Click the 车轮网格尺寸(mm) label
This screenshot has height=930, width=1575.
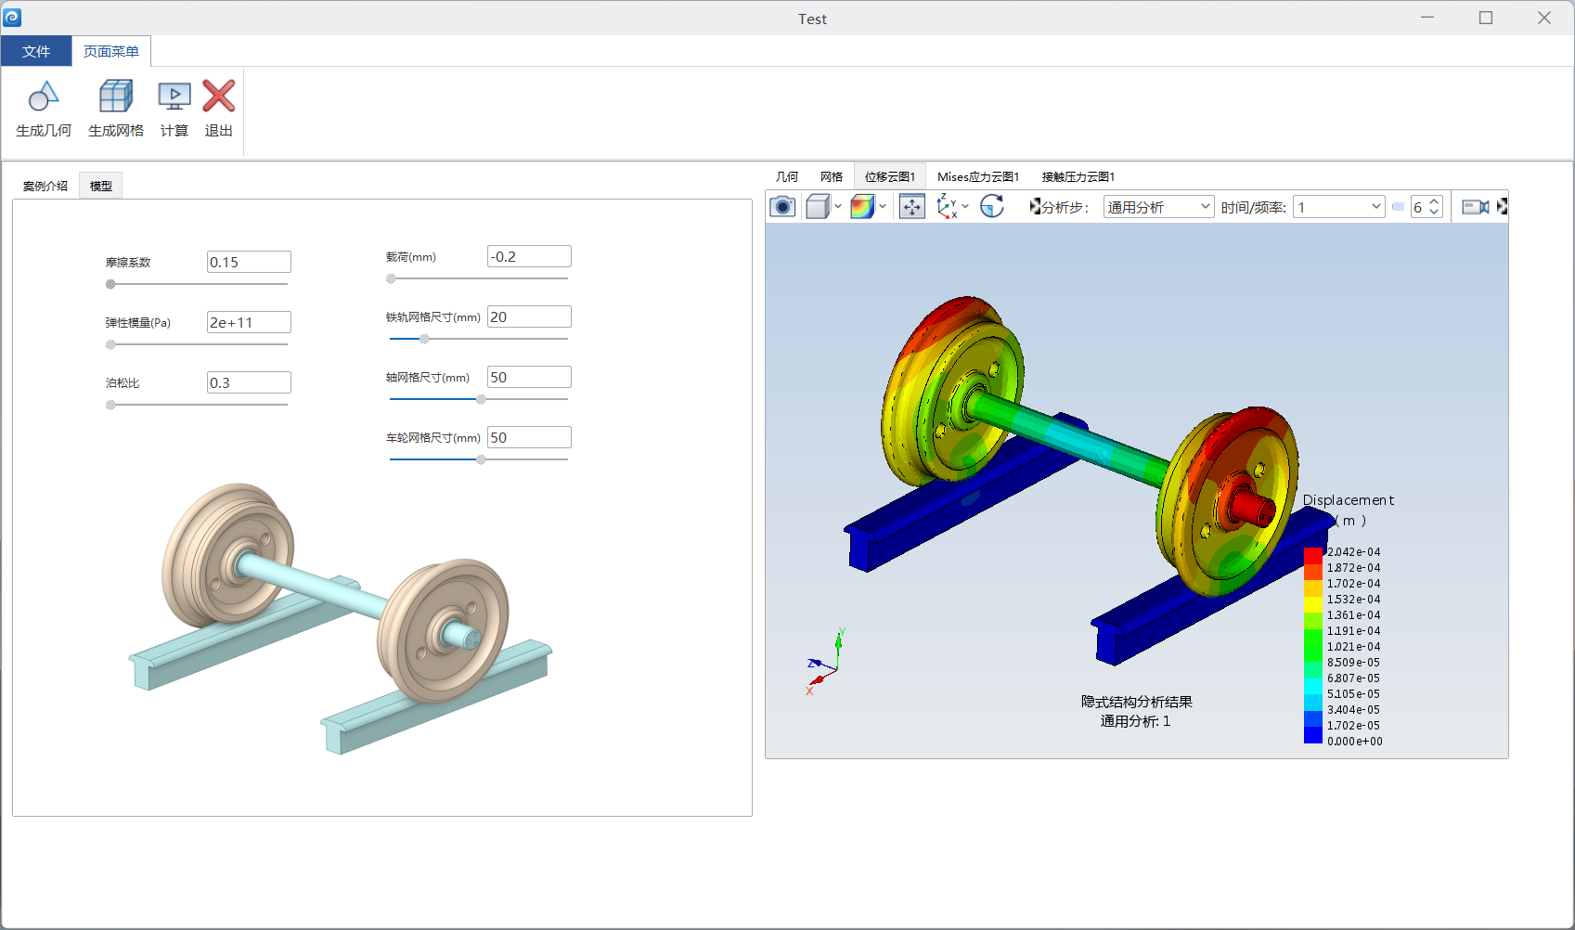click(433, 438)
